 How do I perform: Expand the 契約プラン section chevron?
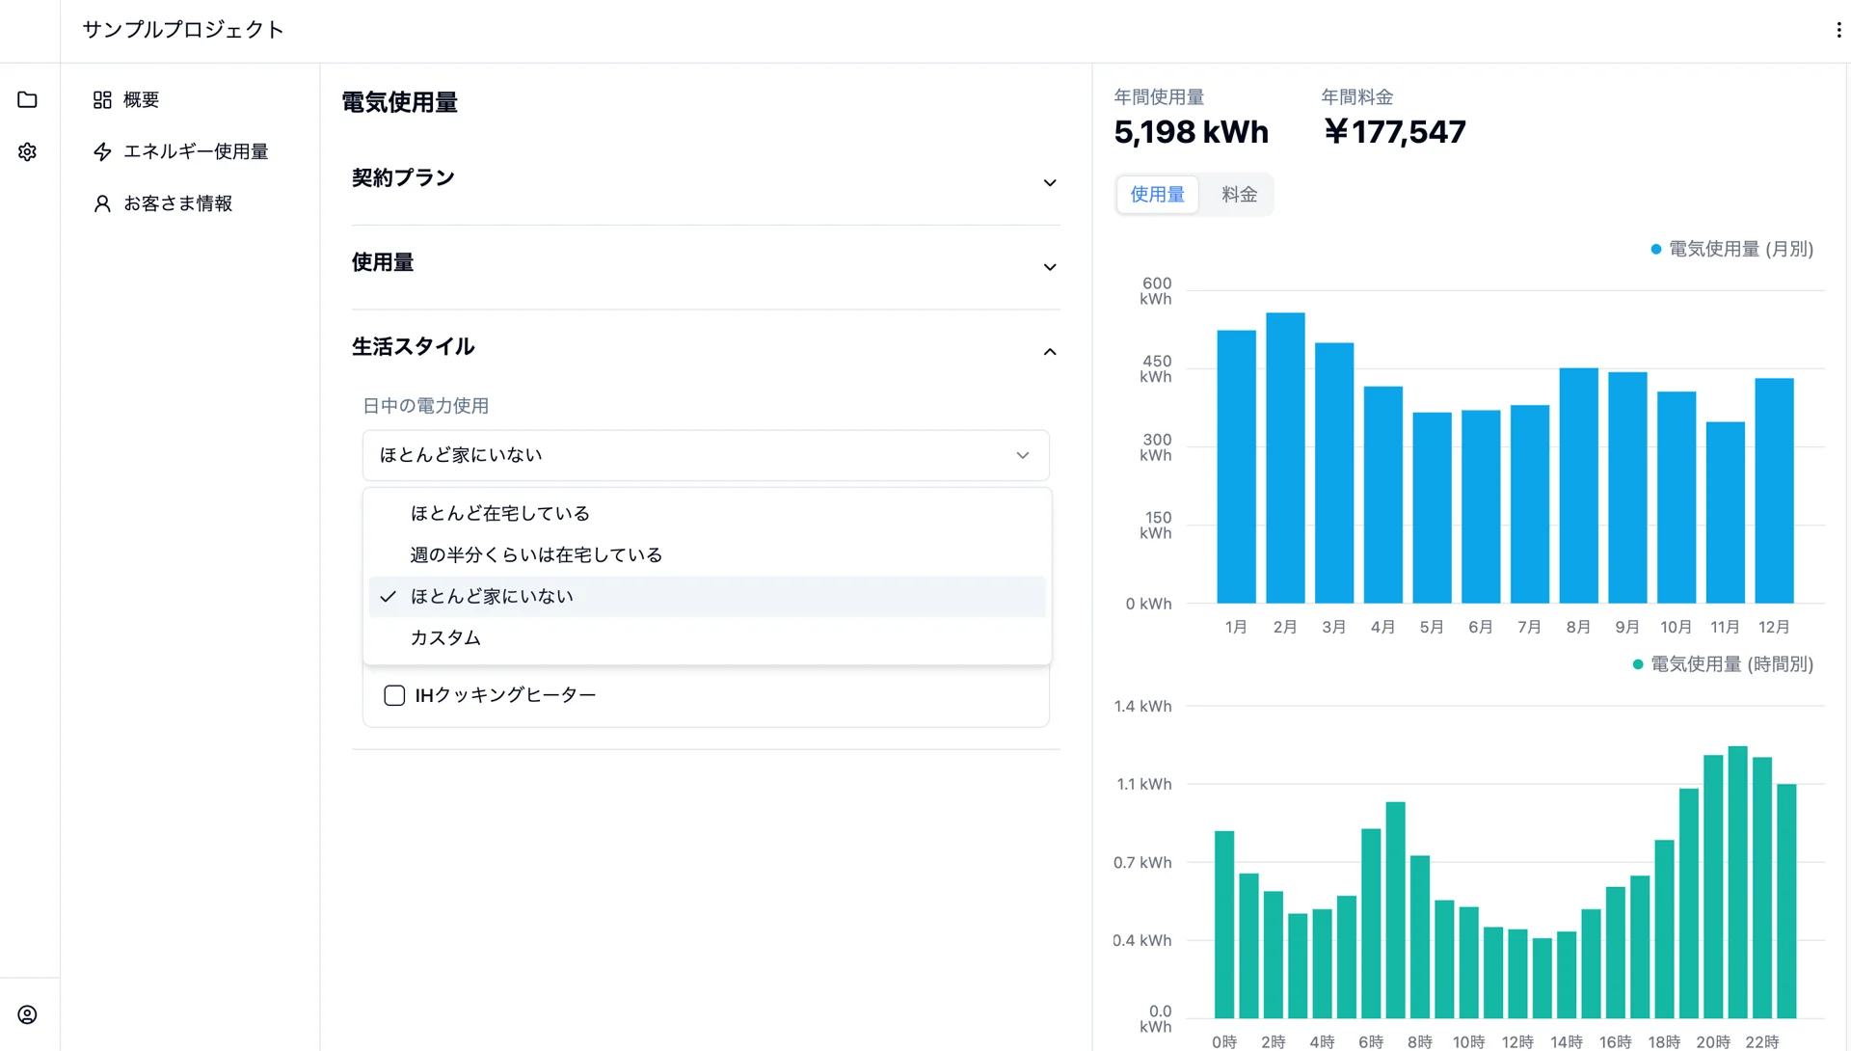(1050, 182)
